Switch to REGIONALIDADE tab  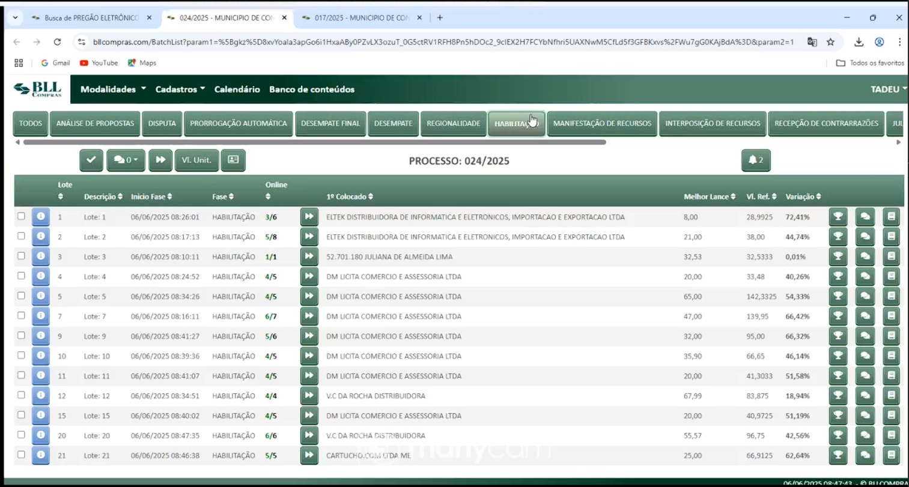[454, 124]
